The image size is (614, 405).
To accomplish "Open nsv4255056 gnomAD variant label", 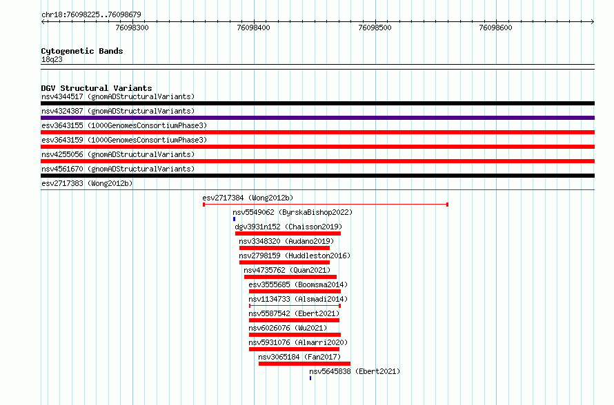I will (118, 154).
